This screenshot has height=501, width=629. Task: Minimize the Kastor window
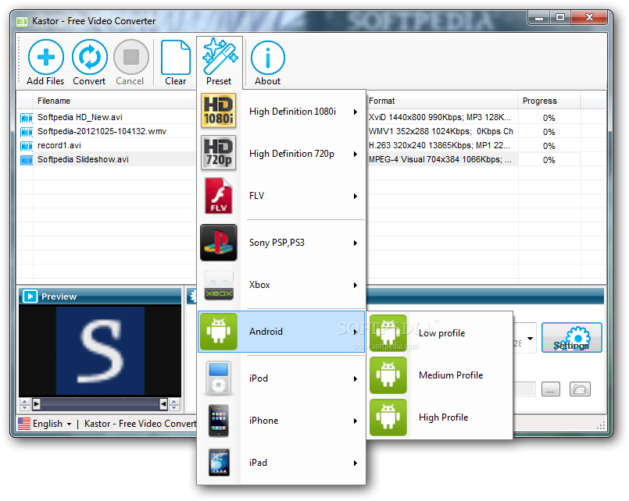click(538, 18)
